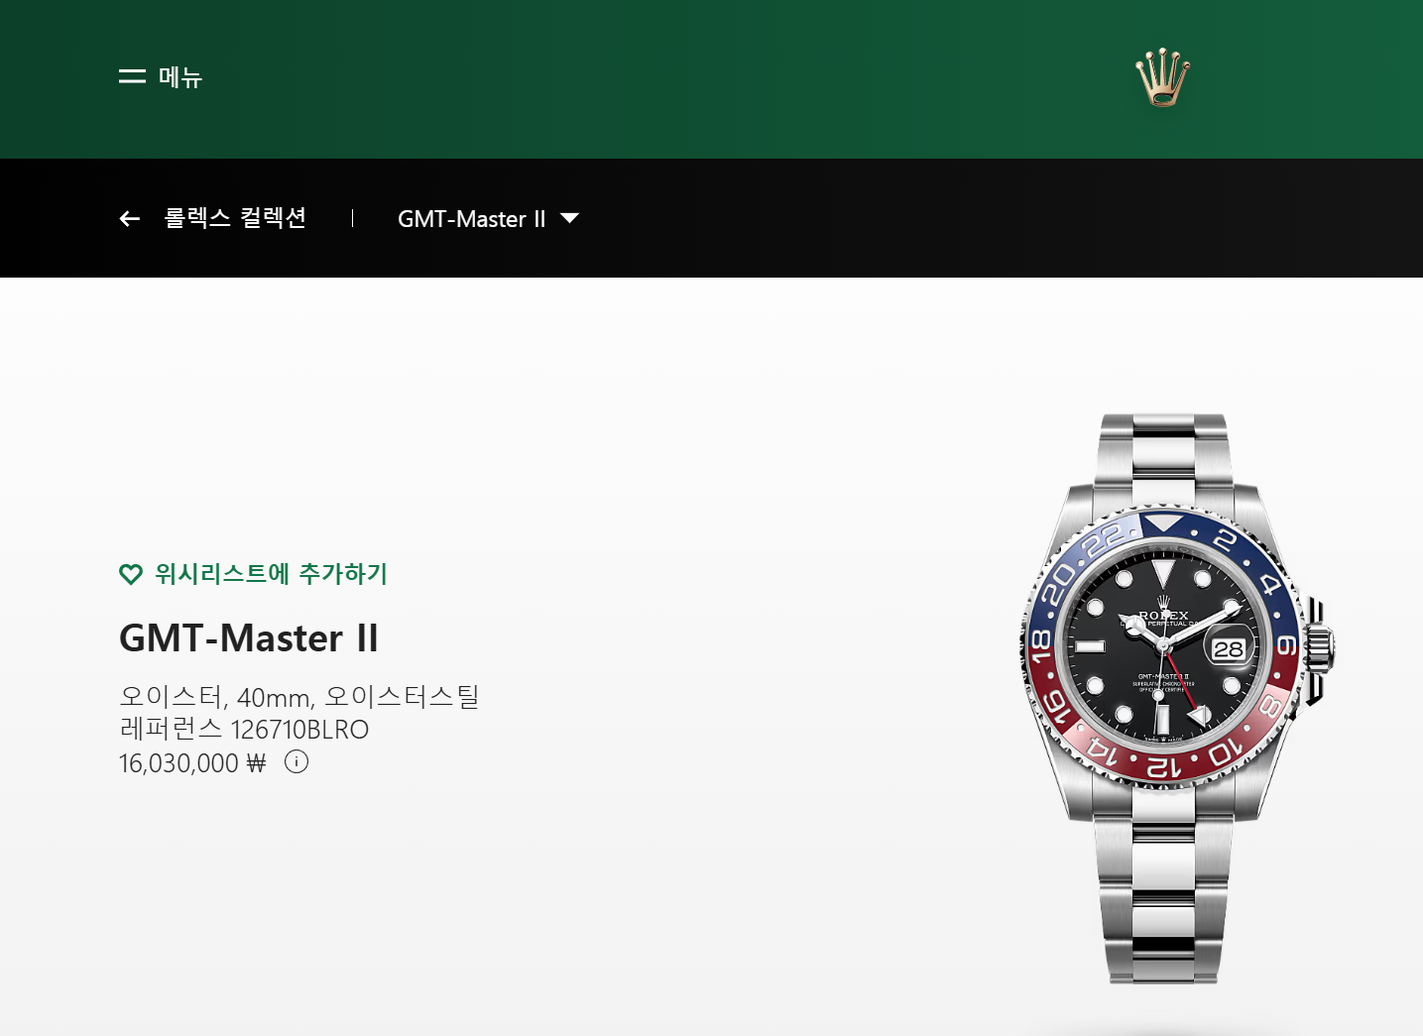Open the GMT-Master II model selector
Image resolution: width=1423 pixels, height=1036 pixels.
(x=487, y=219)
